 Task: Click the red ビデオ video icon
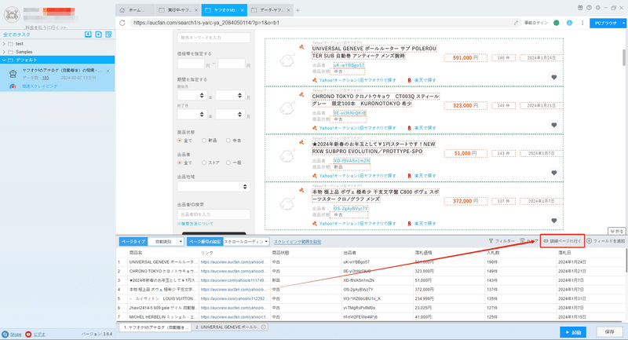pos(28,334)
